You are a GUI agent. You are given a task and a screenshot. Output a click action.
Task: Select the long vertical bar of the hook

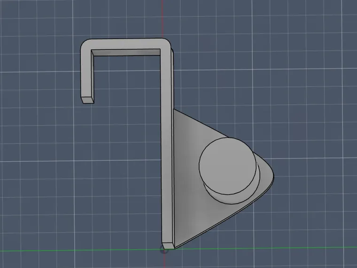click(167, 146)
